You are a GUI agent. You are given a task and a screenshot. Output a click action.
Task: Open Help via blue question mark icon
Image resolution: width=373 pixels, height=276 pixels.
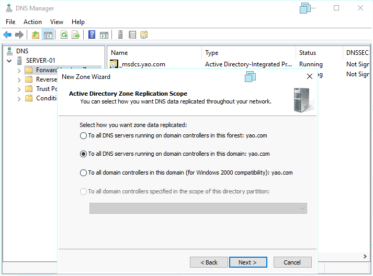tap(92, 35)
